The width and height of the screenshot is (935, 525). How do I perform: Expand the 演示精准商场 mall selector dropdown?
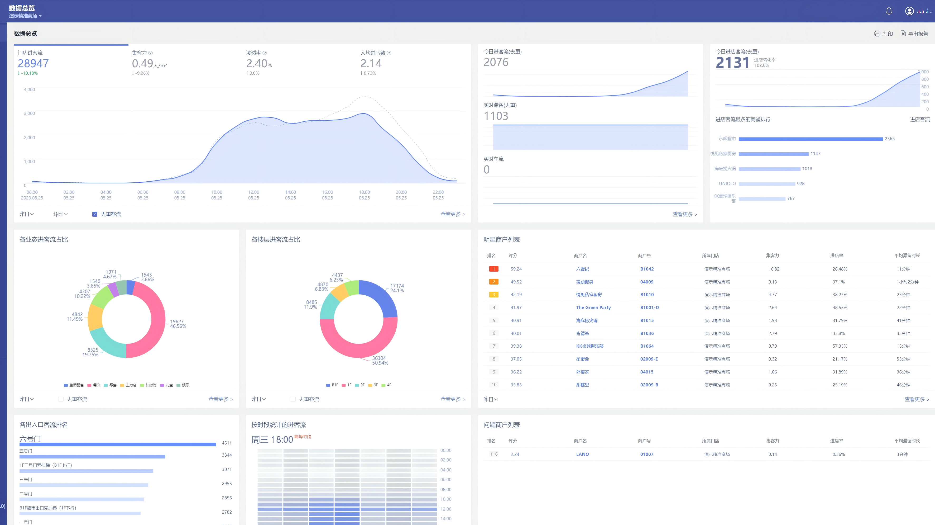pyautogui.click(x=25, y=16)
